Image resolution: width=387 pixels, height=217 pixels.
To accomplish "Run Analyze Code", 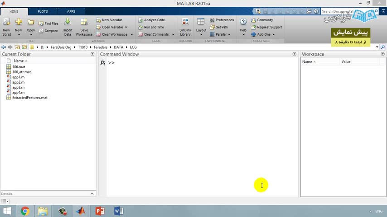I will [151, 20].
